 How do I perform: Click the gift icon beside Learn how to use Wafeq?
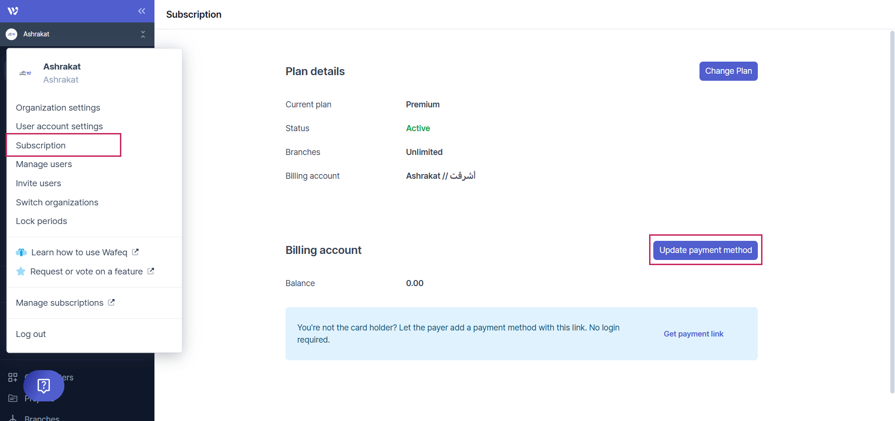21,252
